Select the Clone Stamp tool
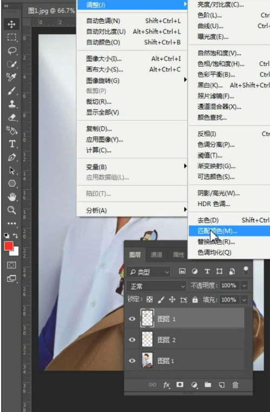The width and height of the screenshot is (270, 412). (x=11, y=104)
